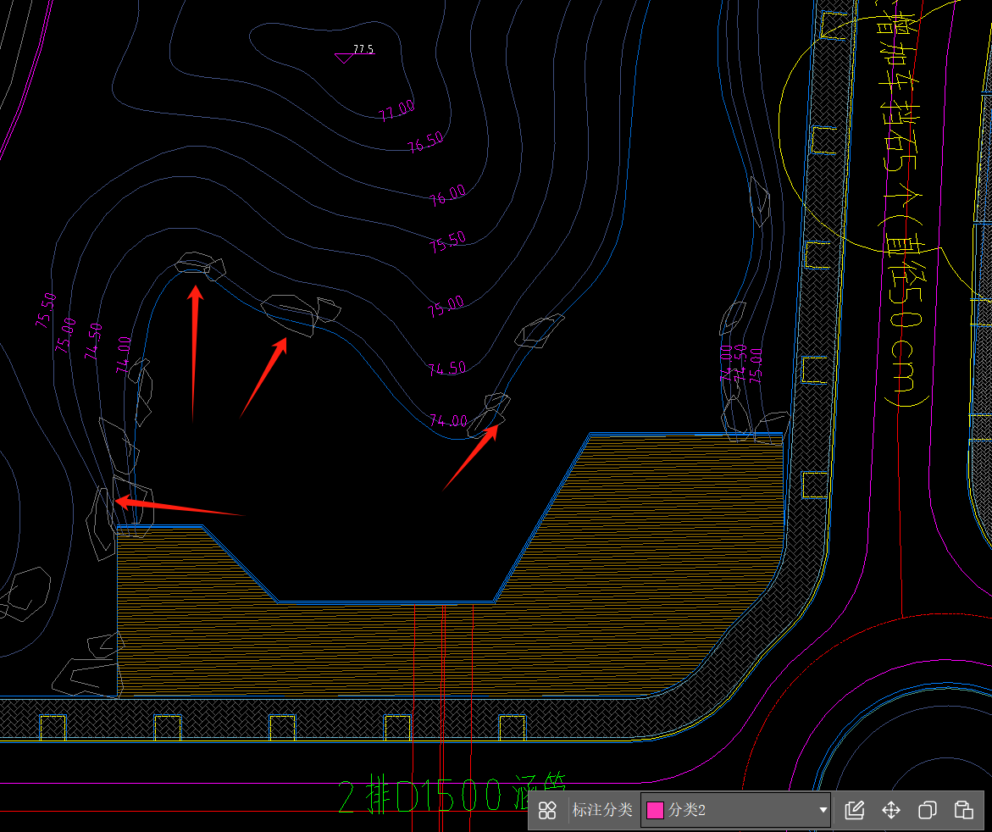Click the paste annotation clipboard icon
The height and width of the screenshot is (832, 992).
click(x=963, y=810)
